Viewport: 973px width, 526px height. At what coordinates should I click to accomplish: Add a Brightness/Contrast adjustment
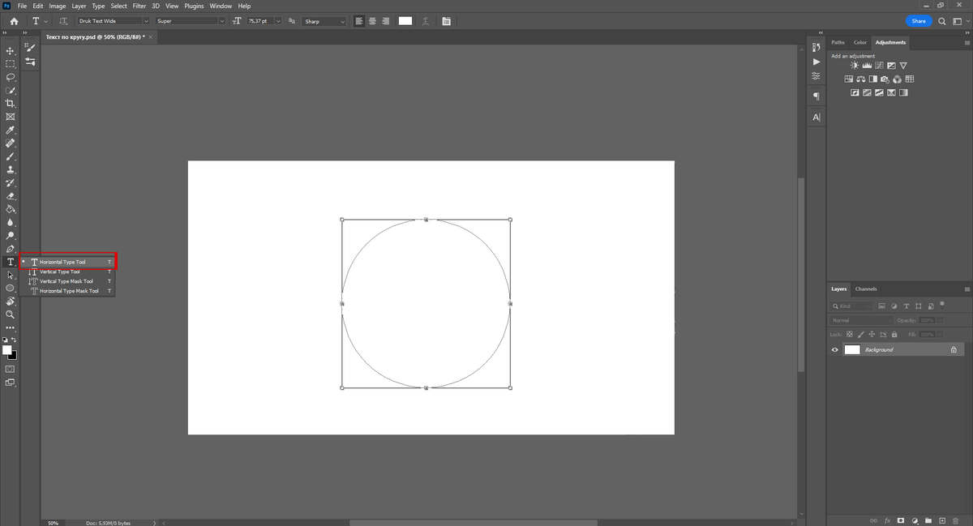coord(855,66)
